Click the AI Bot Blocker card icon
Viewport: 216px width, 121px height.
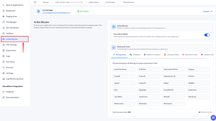[114, 27]
